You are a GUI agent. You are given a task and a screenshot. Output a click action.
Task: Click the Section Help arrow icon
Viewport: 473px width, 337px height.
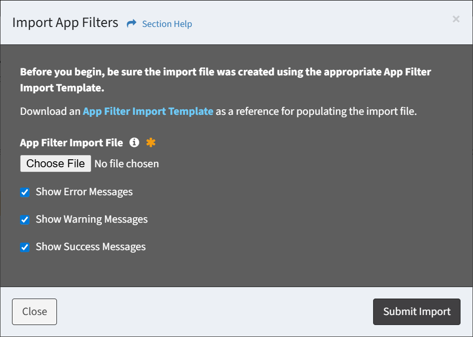131,23
